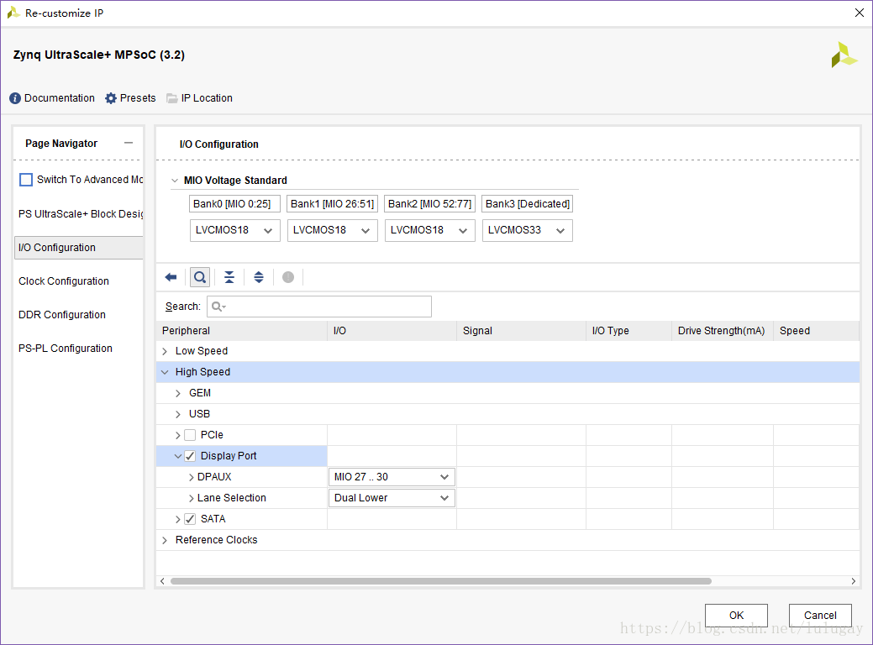The height and width of the screenshot is (645, 873).
Task: Open the Presets menu link
Action: [138, 98]
